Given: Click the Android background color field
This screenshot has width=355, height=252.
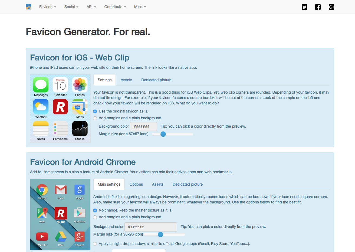Looking at the screenshot, I should pyautogui.click(x=151, y=227).
